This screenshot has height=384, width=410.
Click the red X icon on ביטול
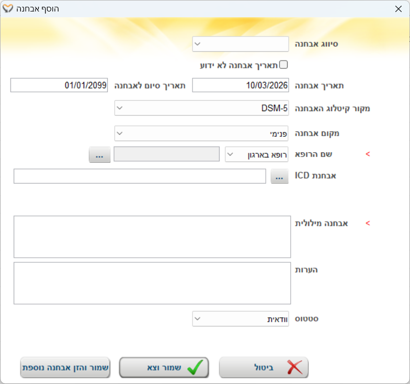click(294, 367)
